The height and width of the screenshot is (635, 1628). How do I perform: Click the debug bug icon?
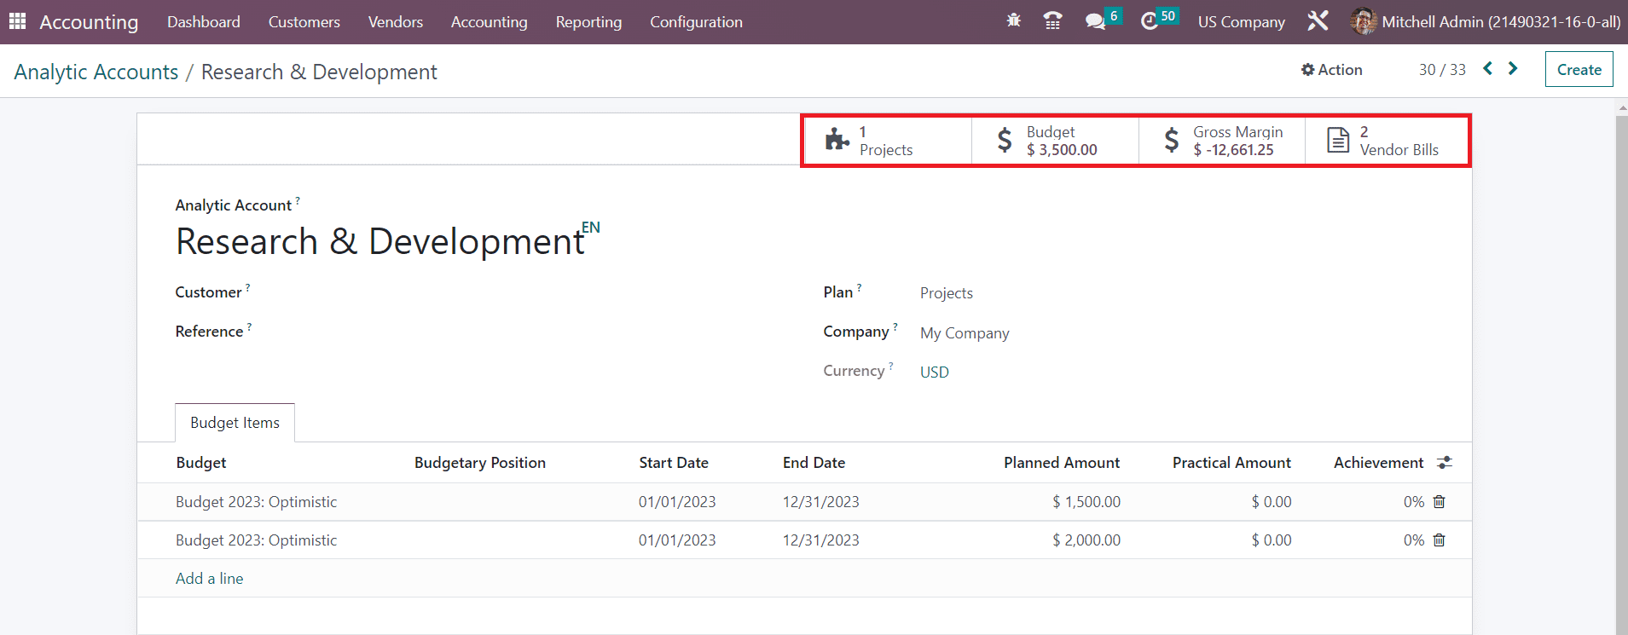[1013, 21]
